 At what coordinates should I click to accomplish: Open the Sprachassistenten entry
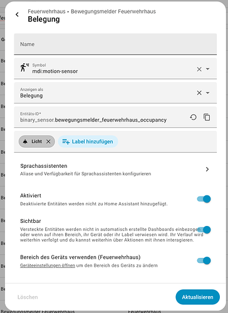tap(115, 170)
